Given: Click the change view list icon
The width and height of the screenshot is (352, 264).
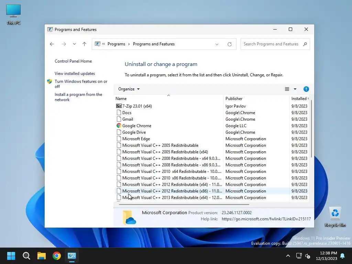Looking at the screenshot, I should (287, 89).
